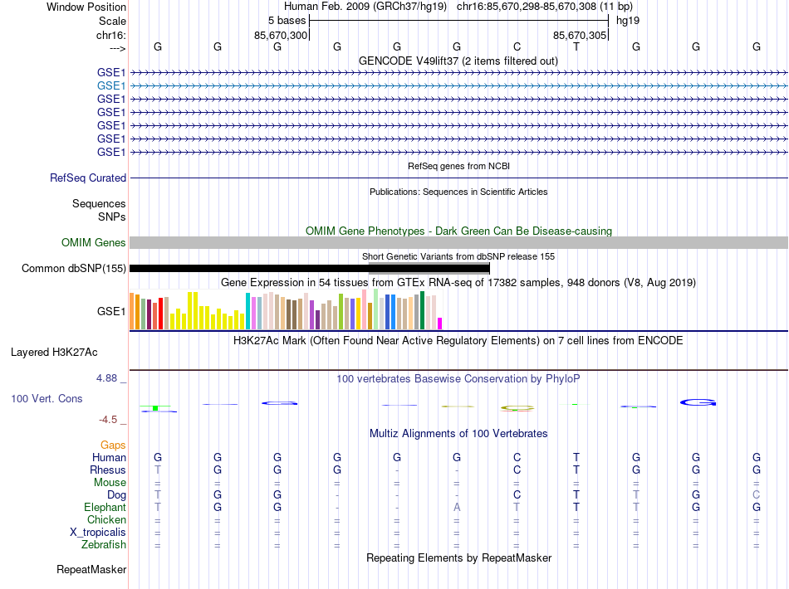Click base C in the Human alignment row
The height and width of the screenshot is (589, 789).
[x=517, y=457]
